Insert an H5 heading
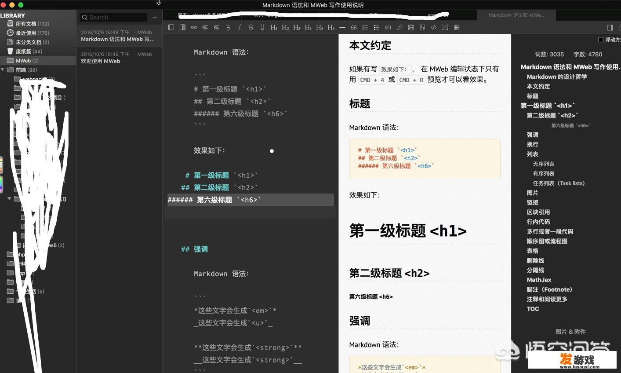This screenshot has height=373, width=621. (320, 27)
